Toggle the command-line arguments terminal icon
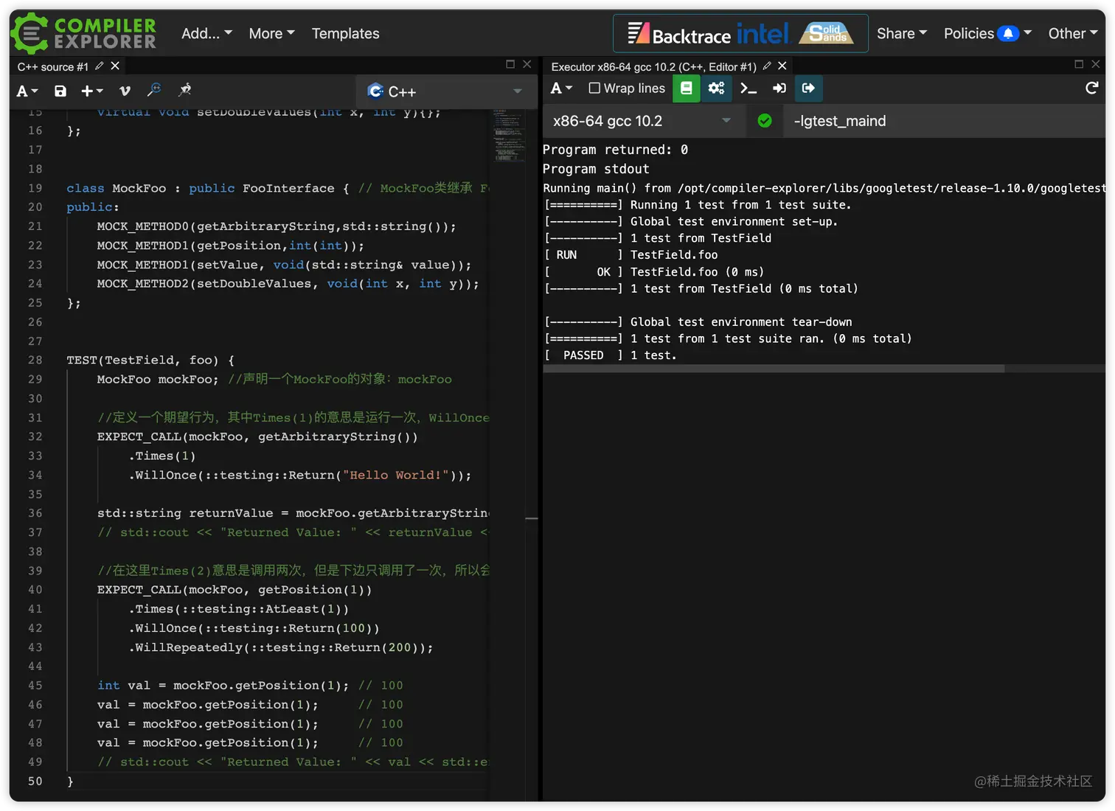The width and height of the screenshot is (1115, 811). click(748, 88)
